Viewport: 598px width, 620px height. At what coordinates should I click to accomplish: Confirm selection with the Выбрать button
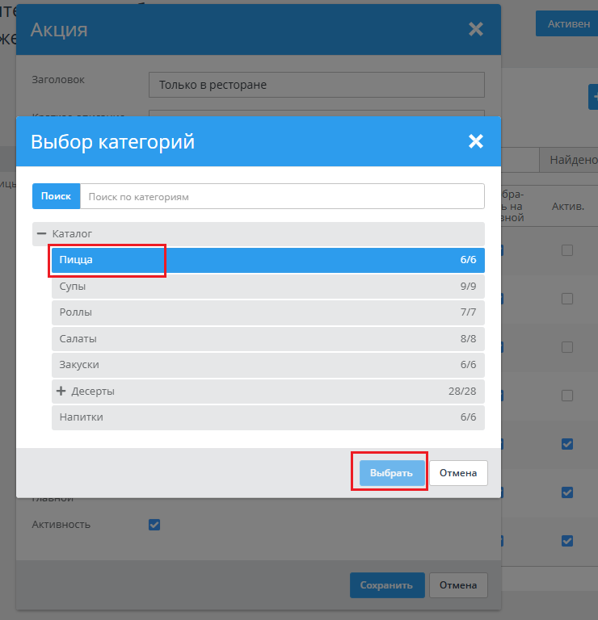(x=391, y=473)
